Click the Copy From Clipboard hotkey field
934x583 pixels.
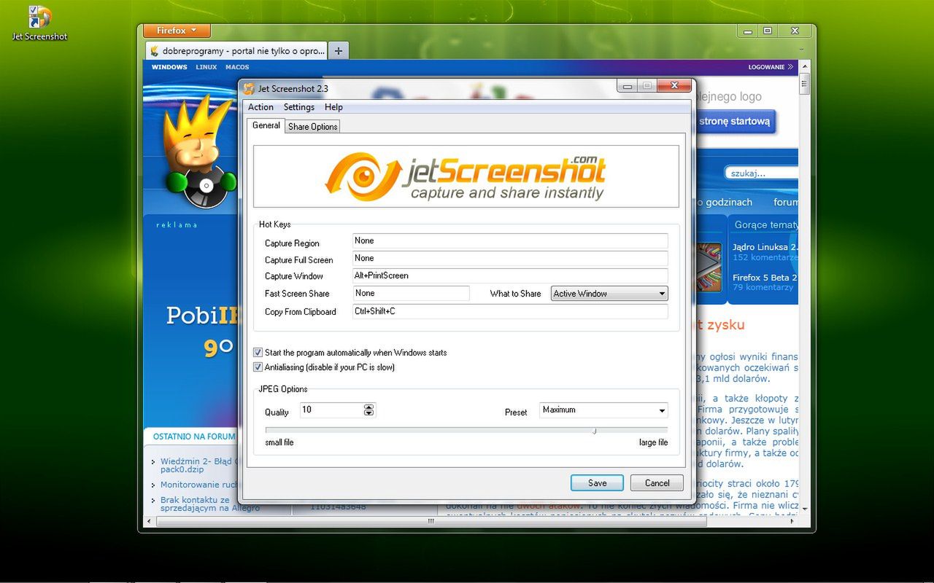click(510, 311)
